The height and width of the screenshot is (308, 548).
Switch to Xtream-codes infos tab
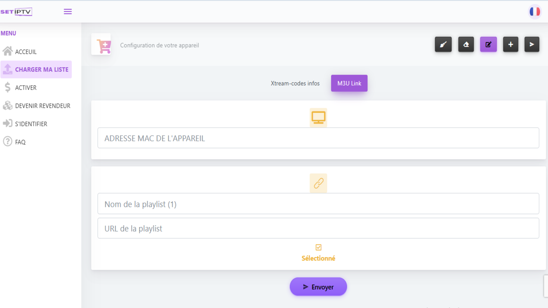tap(295, 83)
